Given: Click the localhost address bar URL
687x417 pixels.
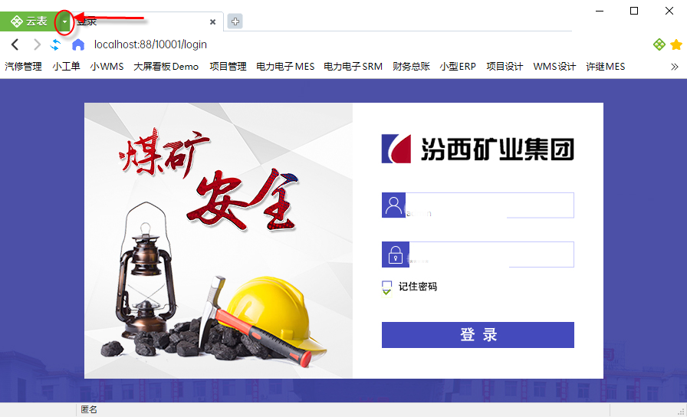Looking at the screenshot, I should (x=150, y=44).
